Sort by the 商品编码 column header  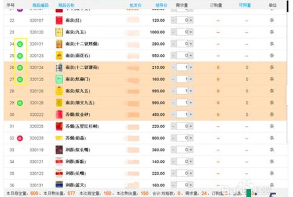click(40, 5)
